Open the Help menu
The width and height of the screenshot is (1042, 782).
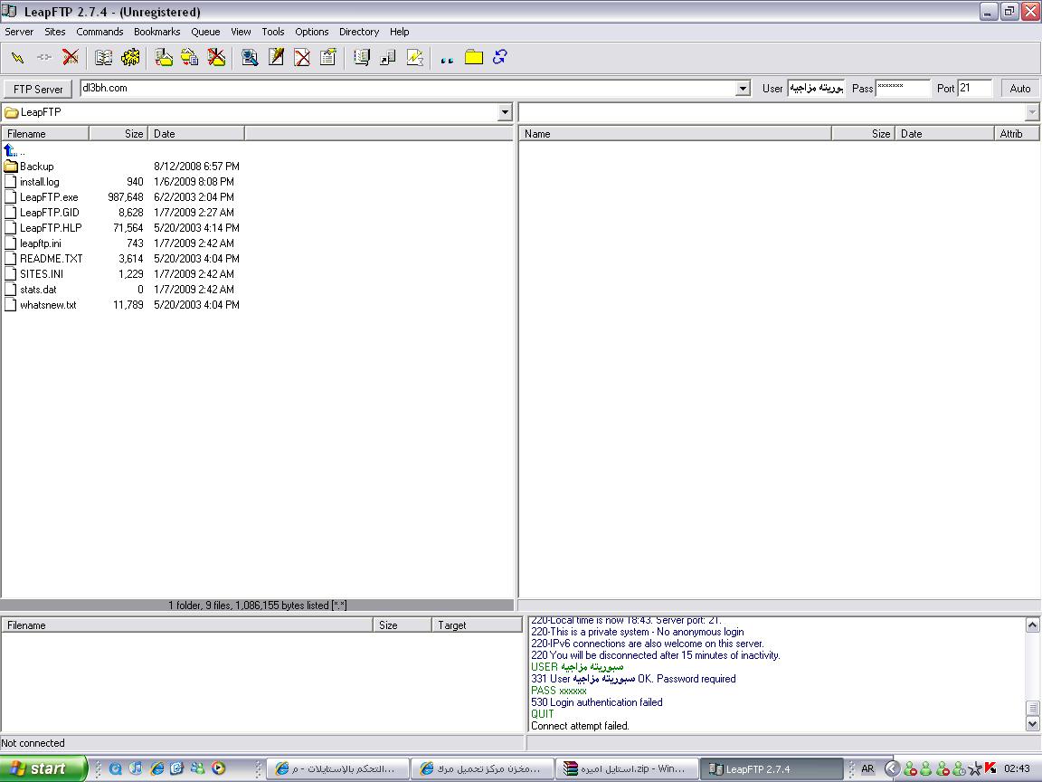[400, 32]
